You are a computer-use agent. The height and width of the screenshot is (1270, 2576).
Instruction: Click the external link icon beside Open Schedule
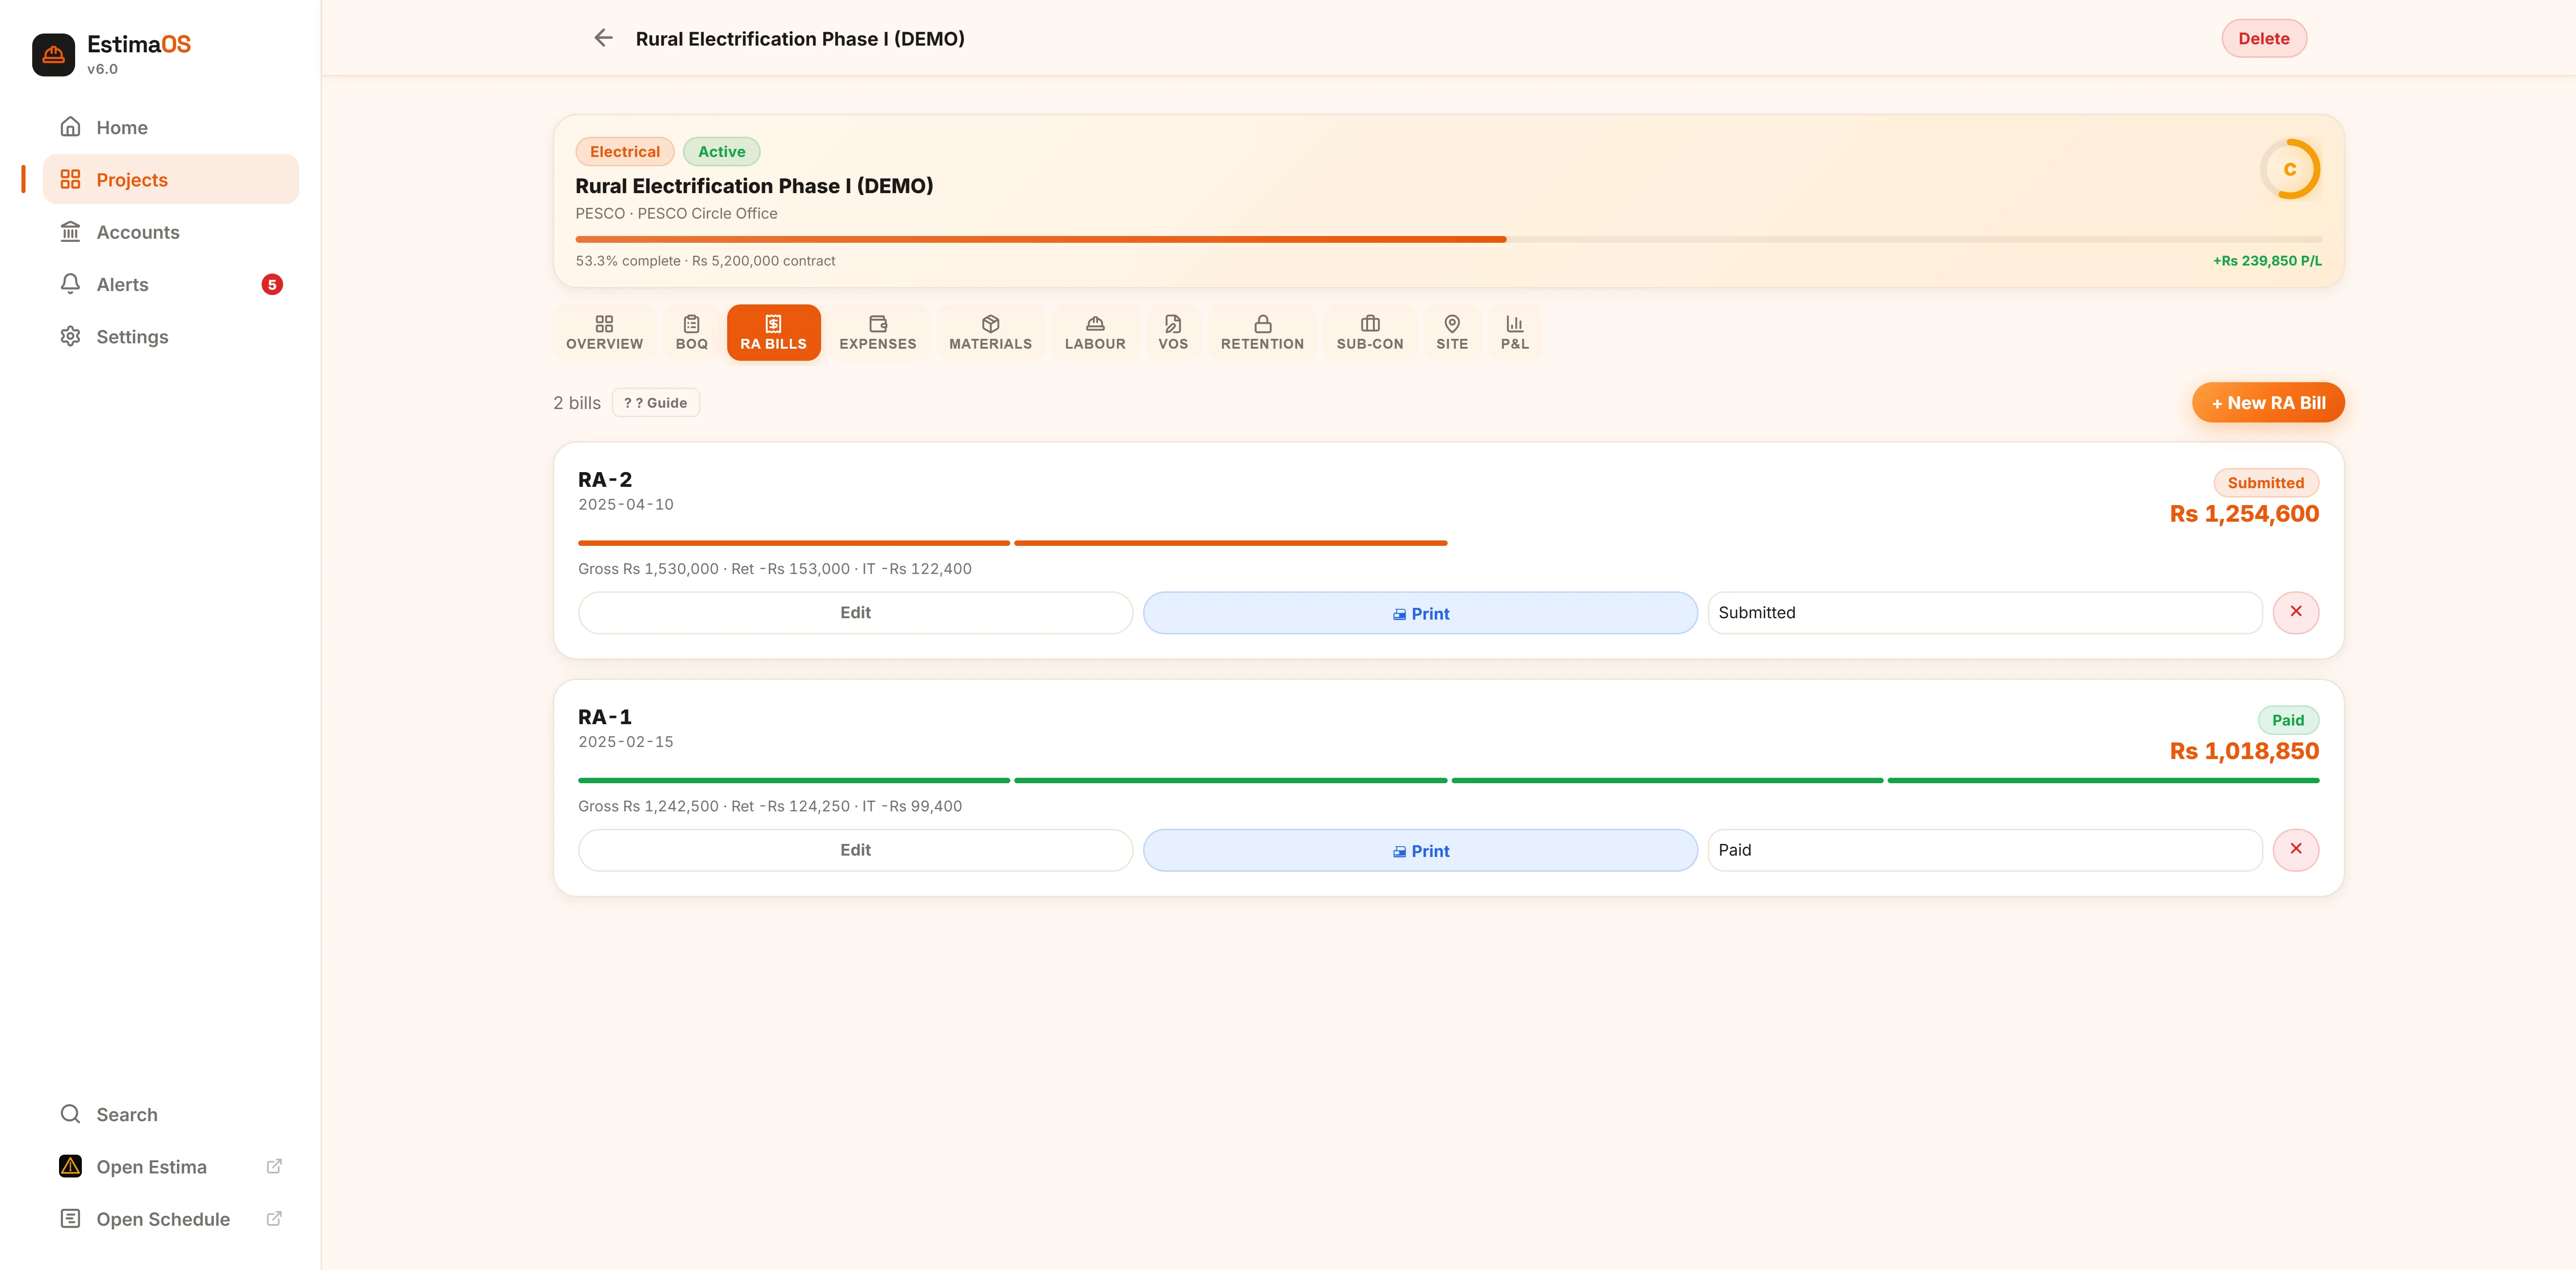point(274,1218)
